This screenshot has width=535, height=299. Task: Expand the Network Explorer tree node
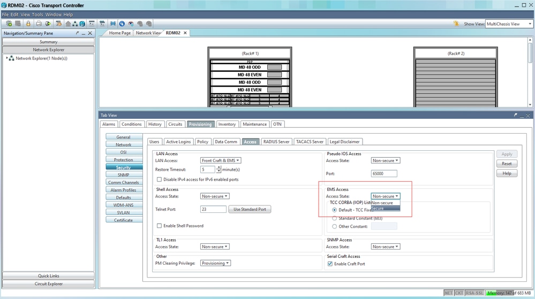(x=7, y=58)
